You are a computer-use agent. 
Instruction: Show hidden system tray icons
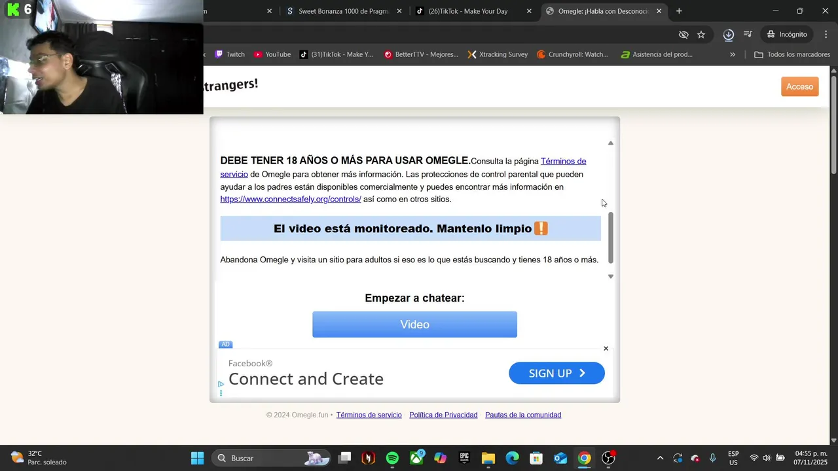(660, 458)
